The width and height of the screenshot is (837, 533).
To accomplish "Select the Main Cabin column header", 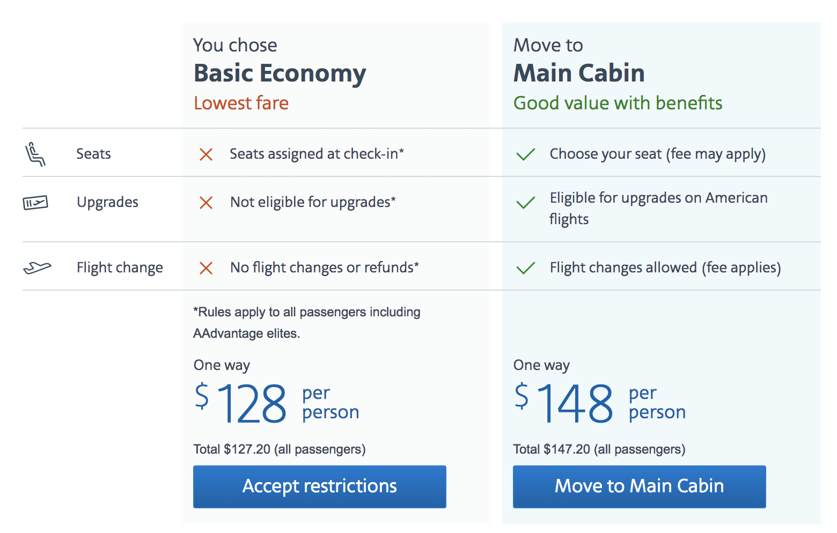I will [x=578, y=73].
